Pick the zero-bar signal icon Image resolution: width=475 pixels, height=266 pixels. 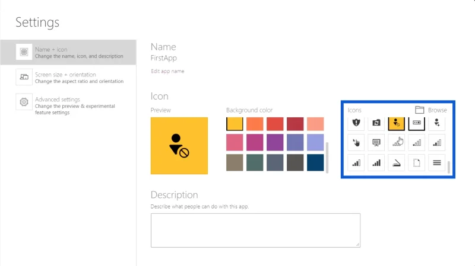[396, 142]
